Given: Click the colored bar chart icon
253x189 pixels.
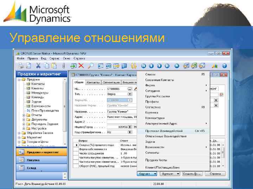Looking at the screenshot, I should pos(215,66).
